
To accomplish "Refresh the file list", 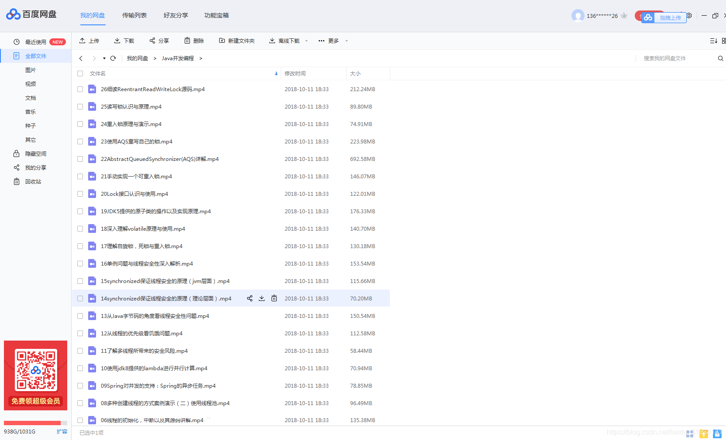I will coord(113,58).
